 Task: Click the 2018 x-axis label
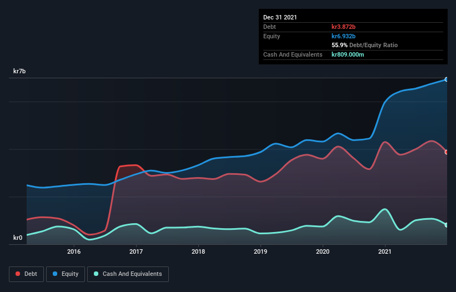tap(198, 251)
